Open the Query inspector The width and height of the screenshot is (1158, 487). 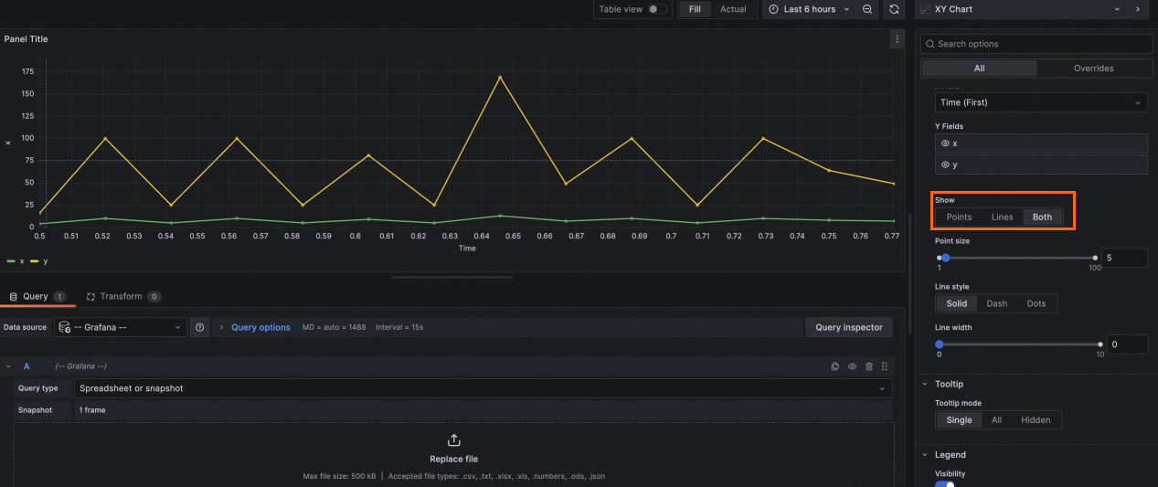point(849,327)
